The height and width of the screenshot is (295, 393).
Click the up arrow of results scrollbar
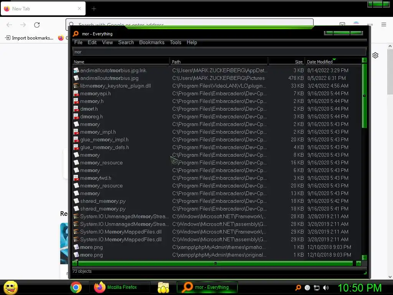[365, 60]
